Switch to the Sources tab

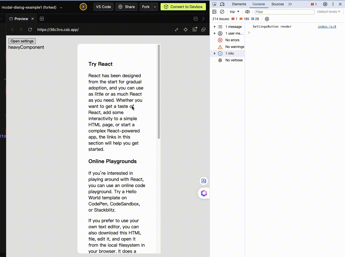tap(277, 4)
